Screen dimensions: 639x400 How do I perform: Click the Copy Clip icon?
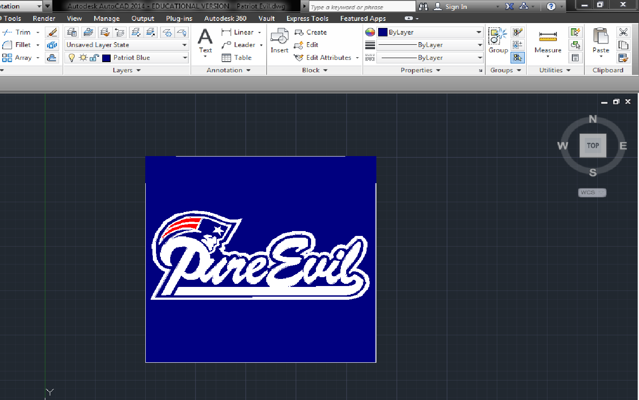(x=623, y=45)
